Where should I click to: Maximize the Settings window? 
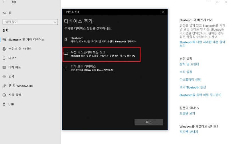(x=217, y=2)
